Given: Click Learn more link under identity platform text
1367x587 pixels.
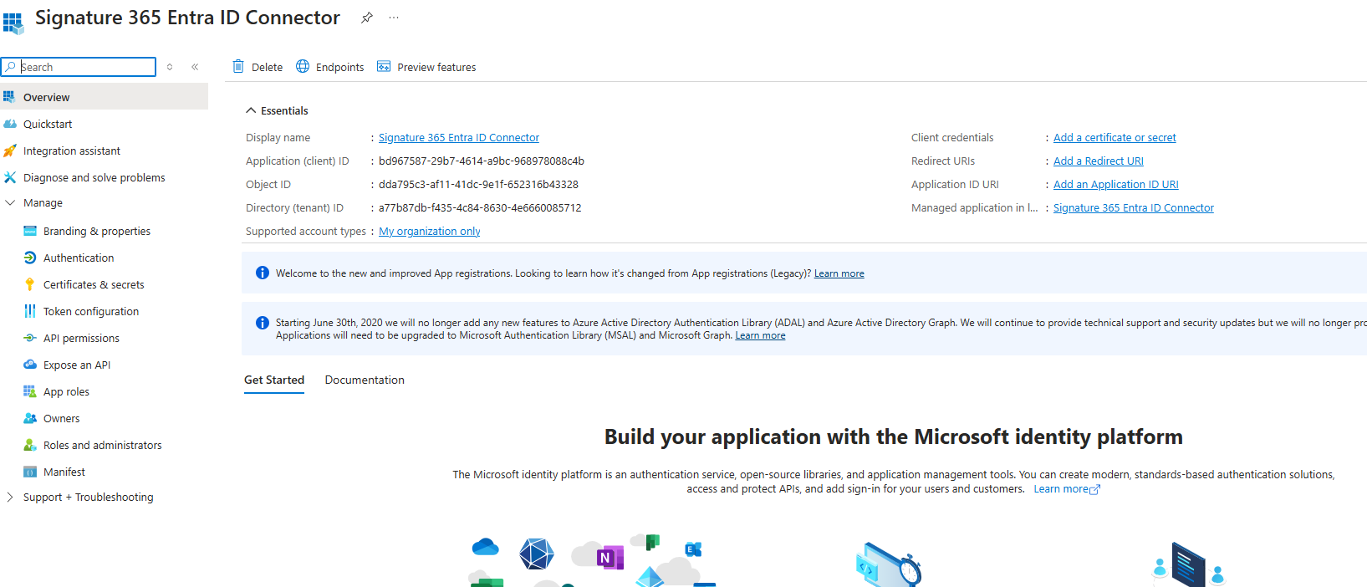Looking at the screenshot, I should [1067, 489].
